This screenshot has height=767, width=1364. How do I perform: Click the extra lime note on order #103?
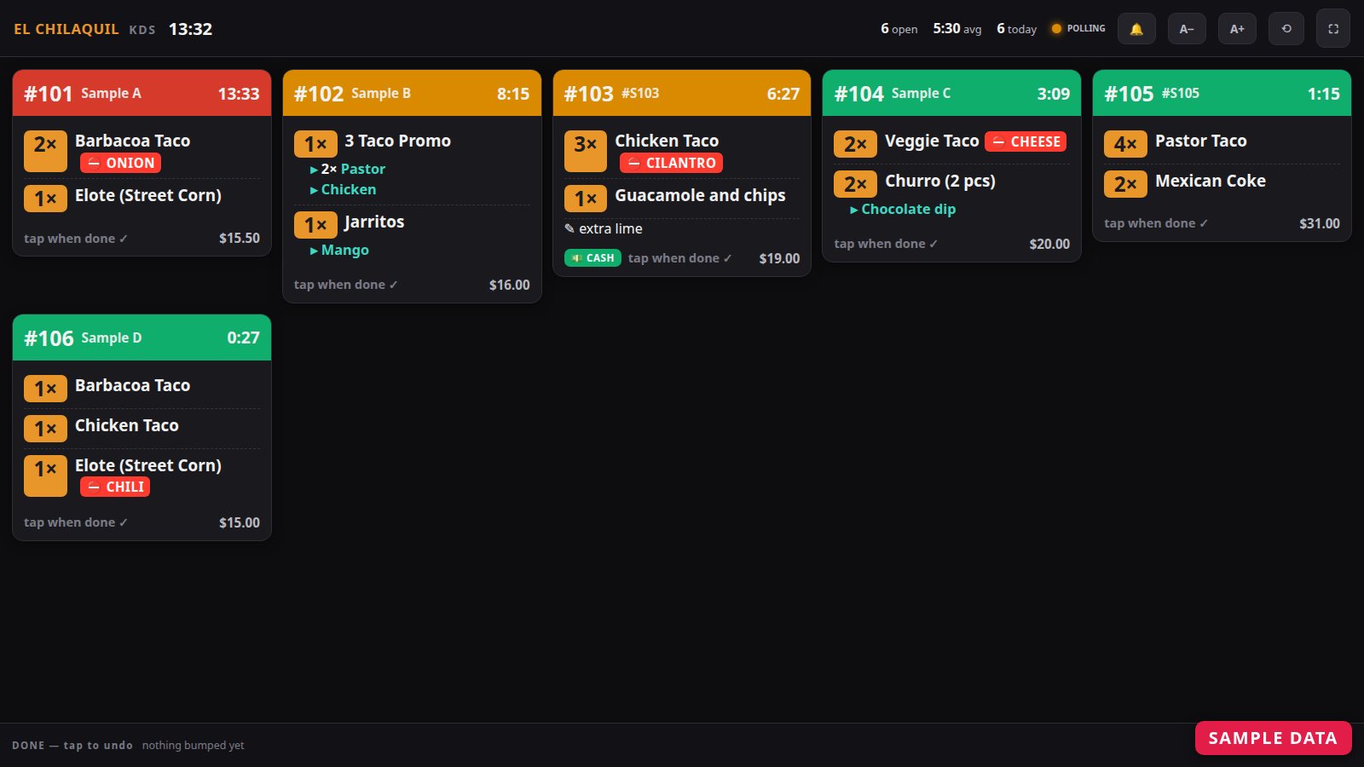point(604,228)
